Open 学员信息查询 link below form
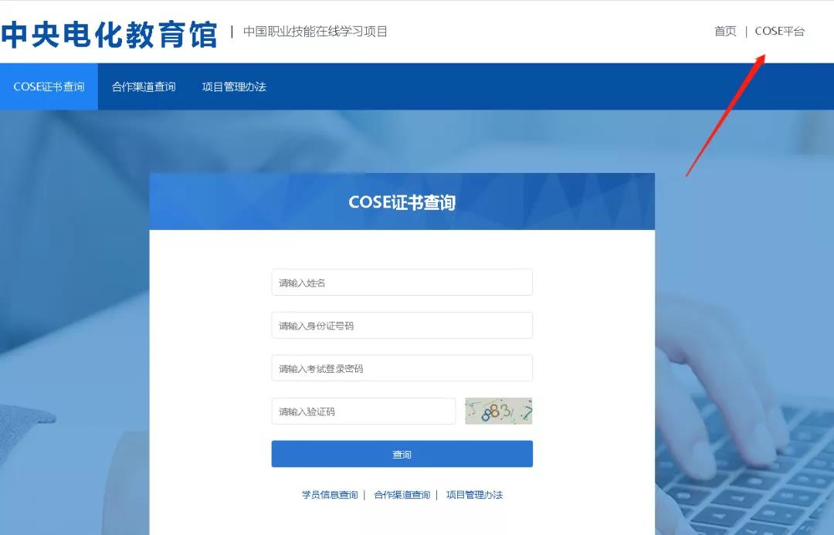834x535 pixels. [x=330, y=495]
